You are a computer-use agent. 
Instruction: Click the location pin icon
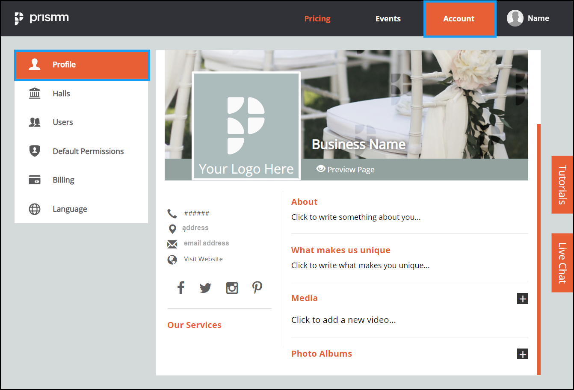172,229
